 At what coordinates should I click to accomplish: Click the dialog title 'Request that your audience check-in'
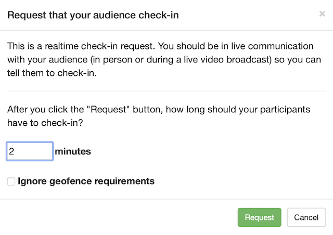coord(93,15)
